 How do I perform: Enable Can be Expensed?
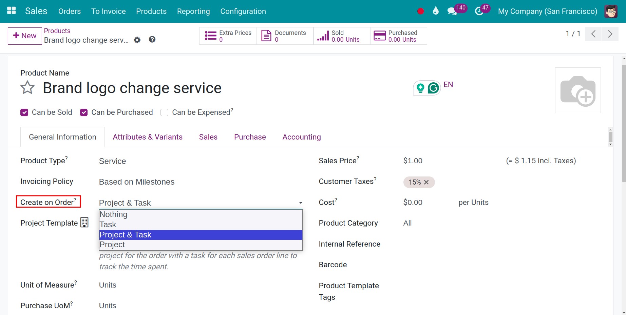pos(164,112)
